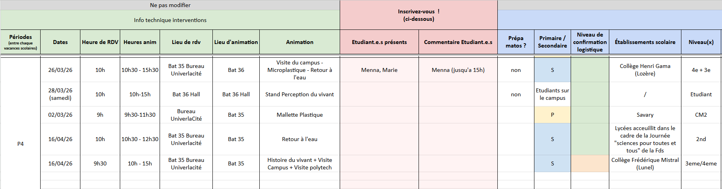The width and height of the screenshot is (722, 189).
Task: Click the "Périodes" column header cell
Action: coord(20,42)
